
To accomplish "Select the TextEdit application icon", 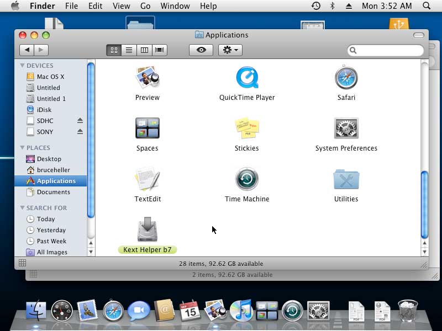I will [x=148, y=179].
